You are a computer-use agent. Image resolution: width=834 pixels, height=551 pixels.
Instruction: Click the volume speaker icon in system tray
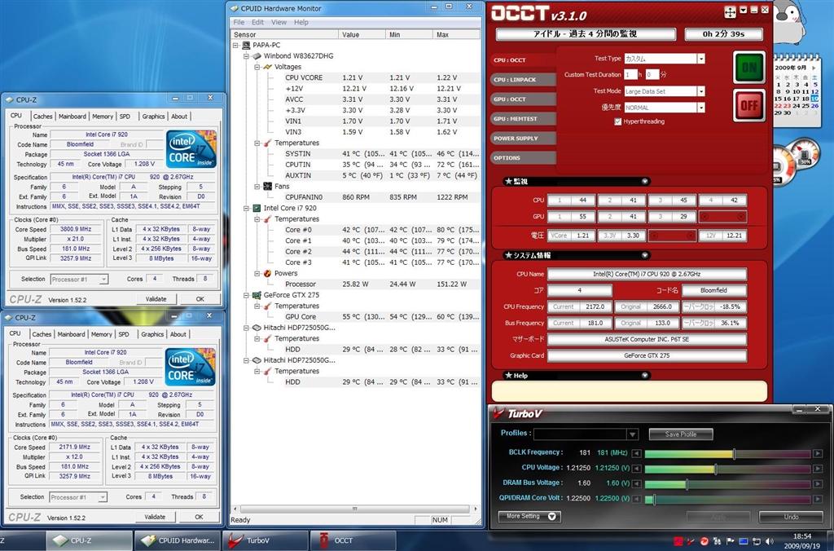click(768, 541)
